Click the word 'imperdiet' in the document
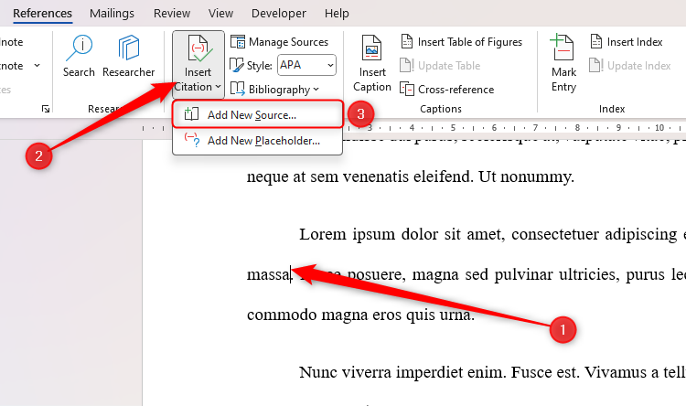686x406 pixels. [429, 373]
